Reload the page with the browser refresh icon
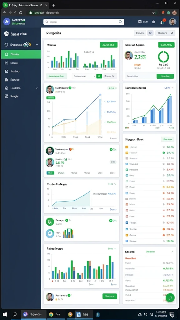 pyautogui.click(x=20, y=12)
